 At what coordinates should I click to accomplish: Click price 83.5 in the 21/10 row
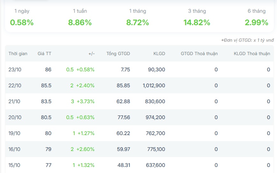46,101
